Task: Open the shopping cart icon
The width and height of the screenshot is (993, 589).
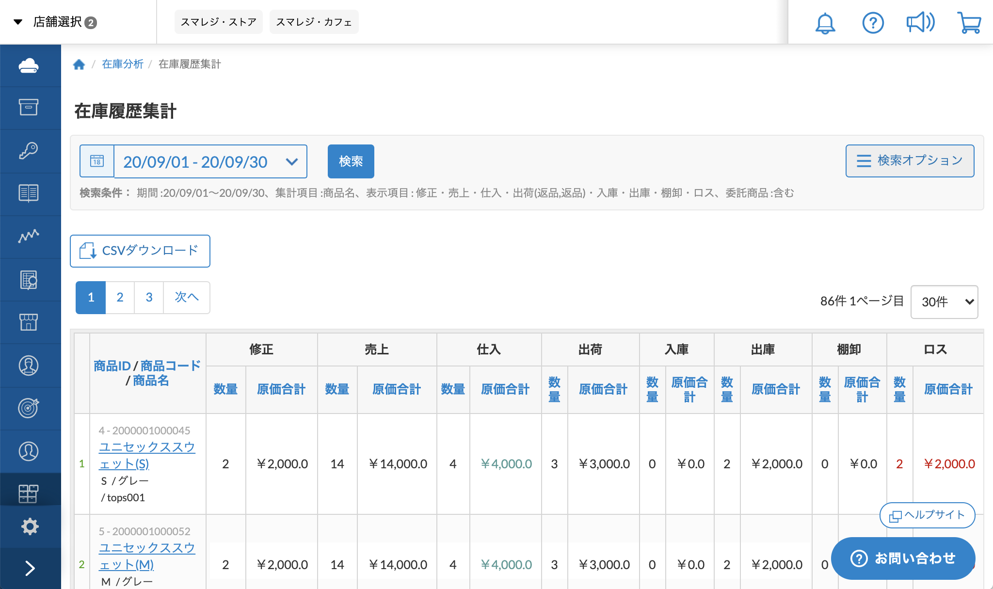Action: tap(969, 23)
